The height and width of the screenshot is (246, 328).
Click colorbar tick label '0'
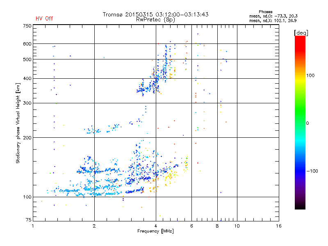(307, 123)
